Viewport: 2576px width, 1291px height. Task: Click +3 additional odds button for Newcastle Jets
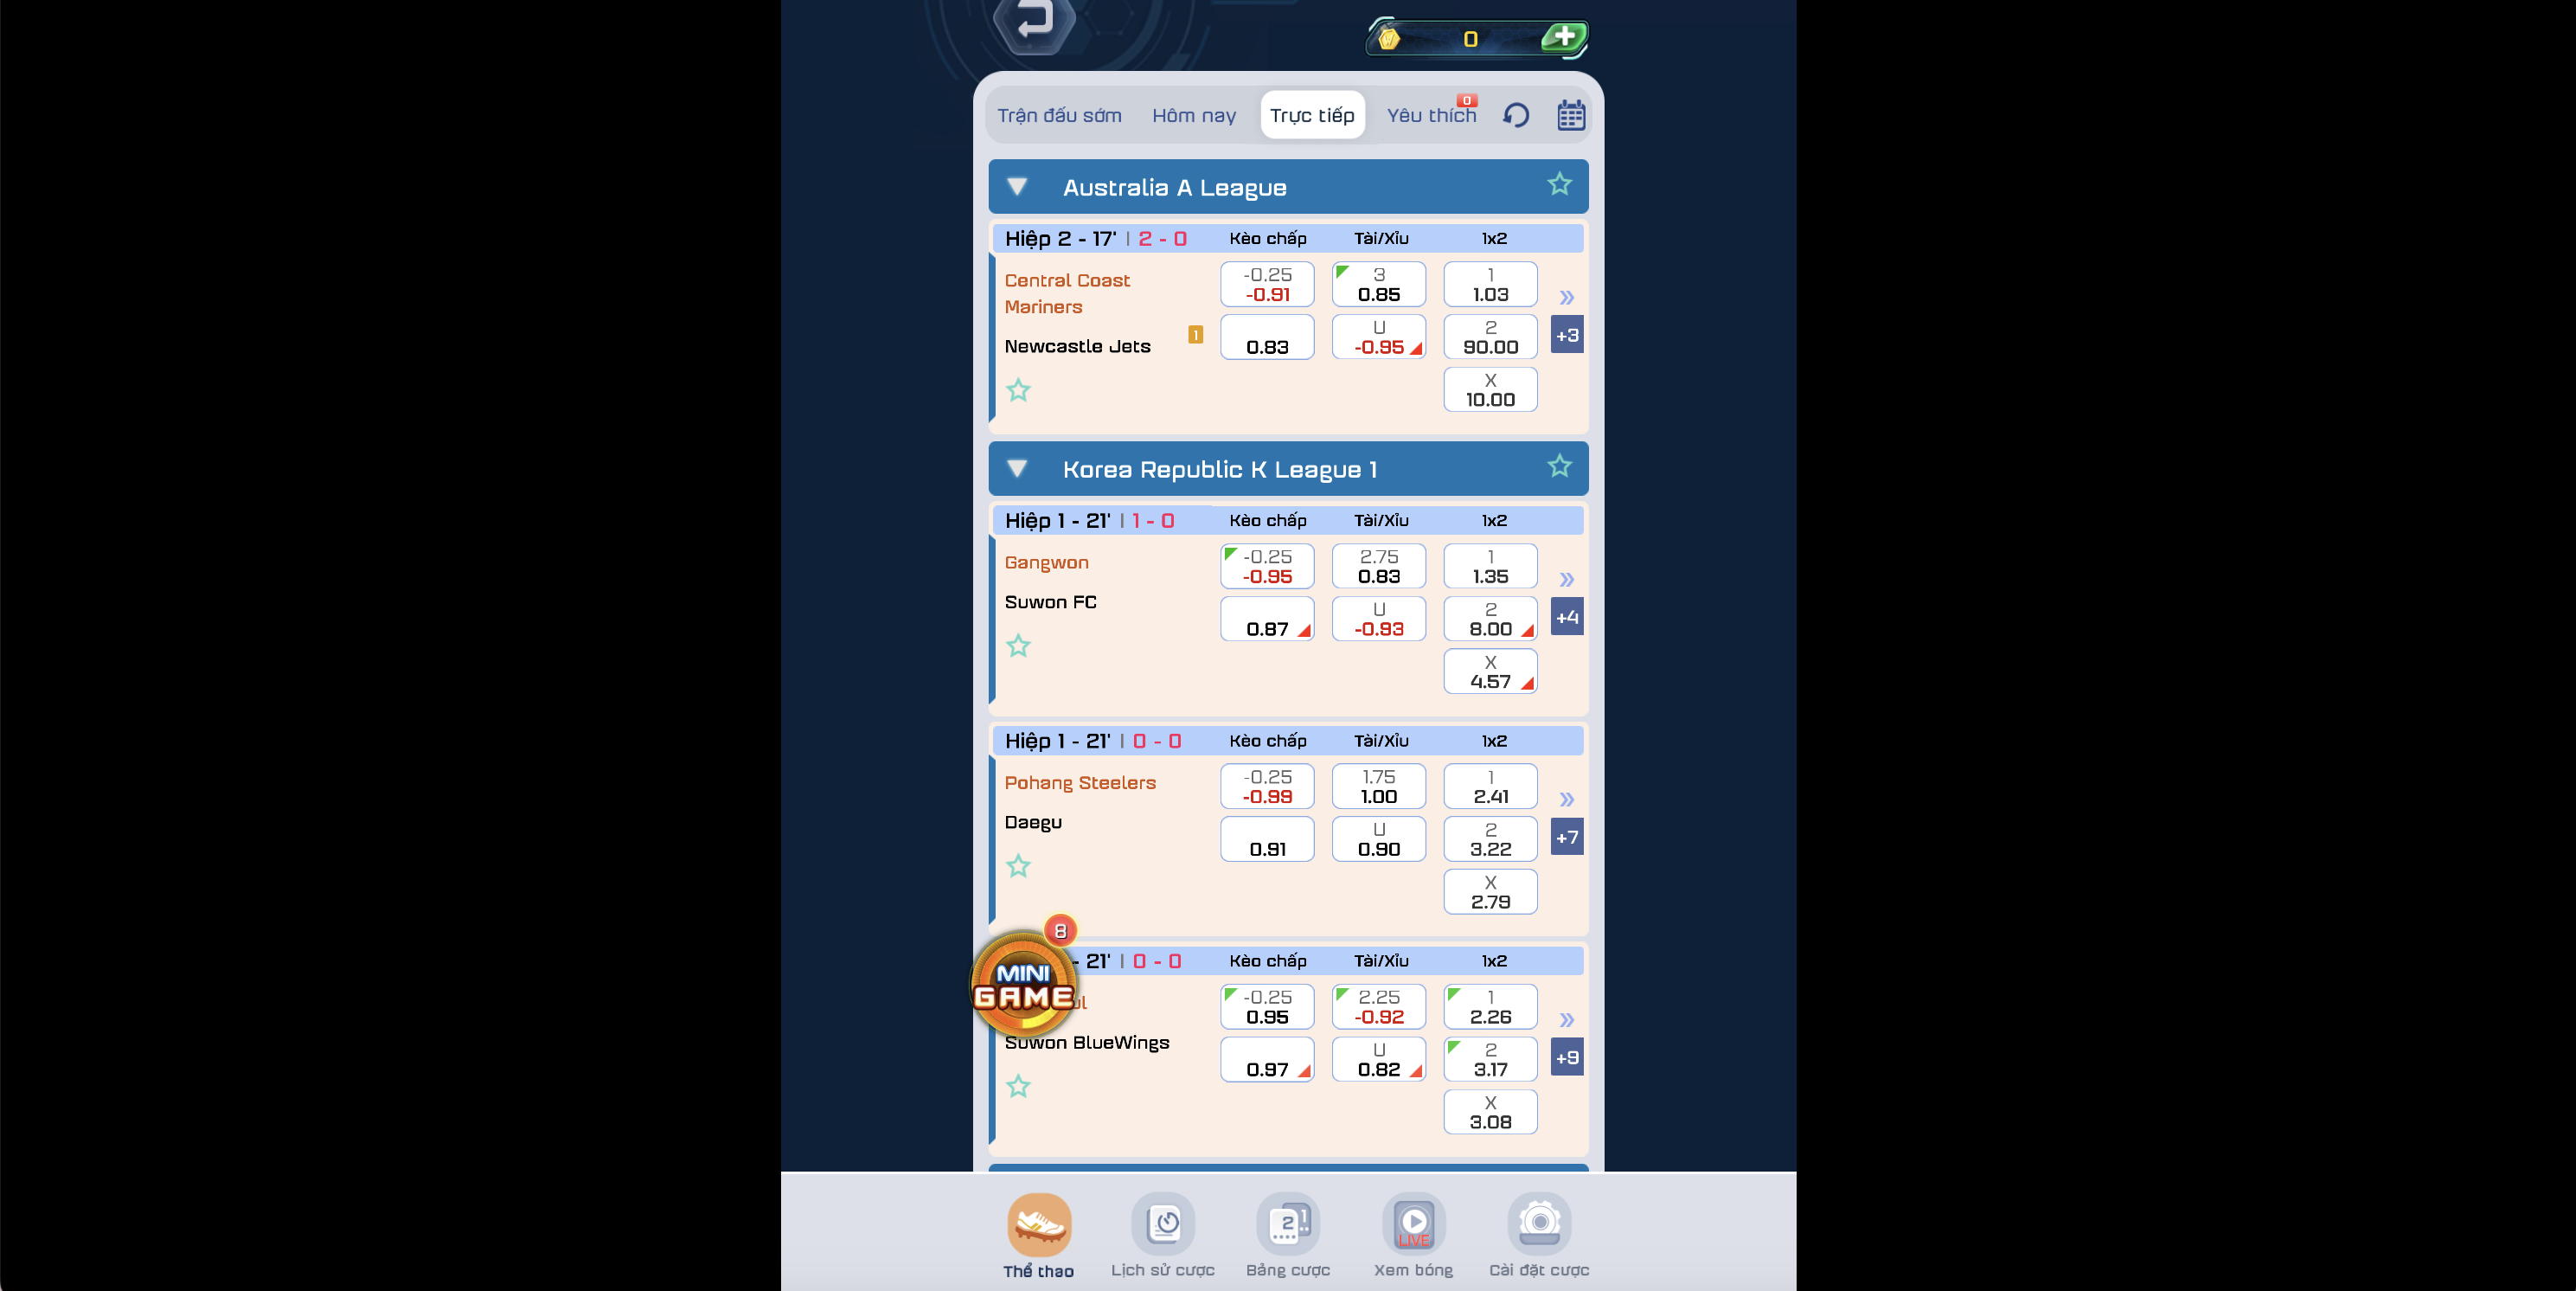tap(1567, 336)
